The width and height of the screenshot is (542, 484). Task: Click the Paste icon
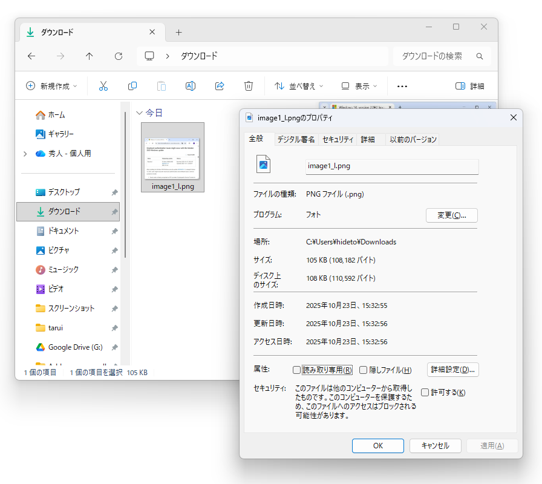[161, 86]
